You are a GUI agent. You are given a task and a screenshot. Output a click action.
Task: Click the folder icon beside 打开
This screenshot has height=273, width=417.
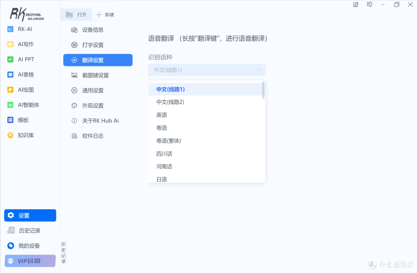pyautogui.click(x=69, y=15)
